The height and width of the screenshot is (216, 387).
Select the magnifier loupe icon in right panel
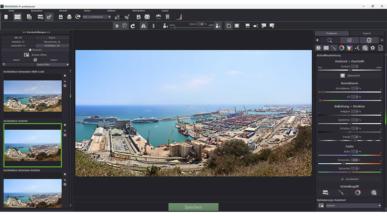tap(330, 40)
